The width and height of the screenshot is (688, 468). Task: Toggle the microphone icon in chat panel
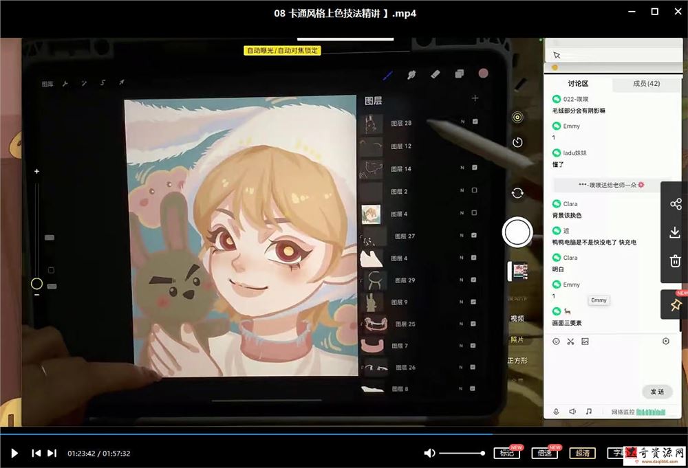click(x=556, y=412)
